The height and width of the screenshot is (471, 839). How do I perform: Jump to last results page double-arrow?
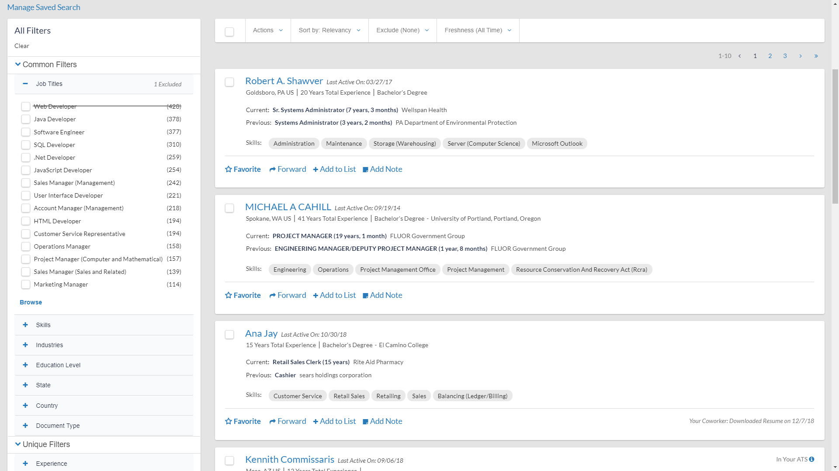tap(816, 56)
